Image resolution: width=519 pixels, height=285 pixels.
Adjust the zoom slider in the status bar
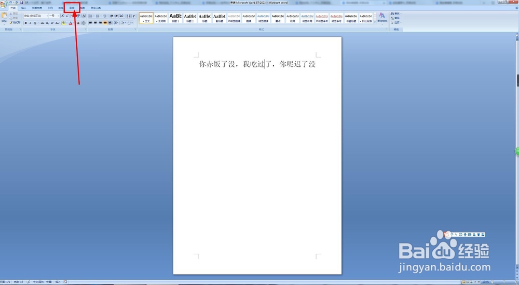(x=504, y=282)
